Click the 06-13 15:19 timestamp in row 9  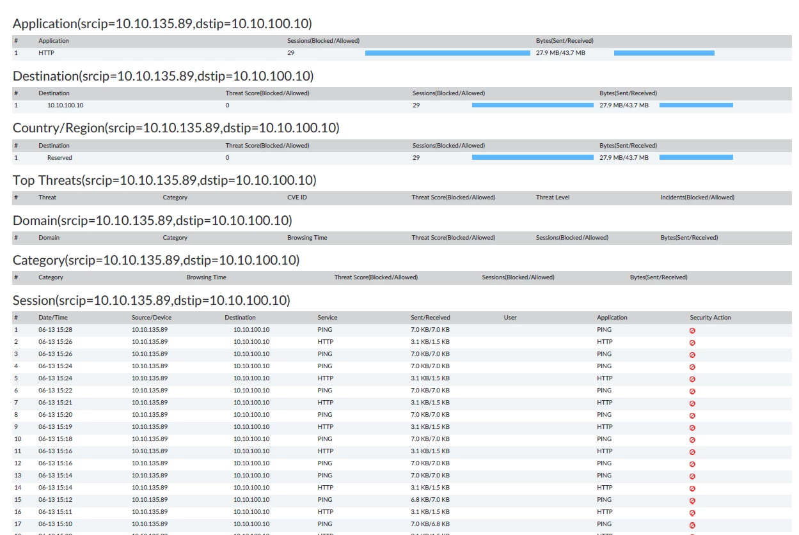[x=55, y=427]
